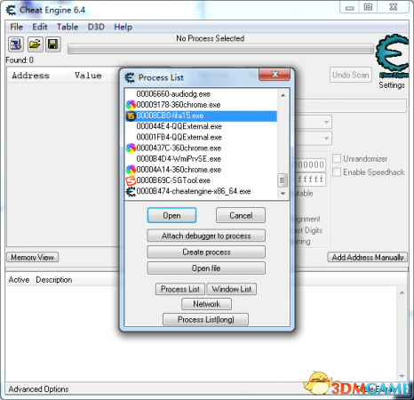
Task: Click the Process List(long) button
Action: (205, 319)
